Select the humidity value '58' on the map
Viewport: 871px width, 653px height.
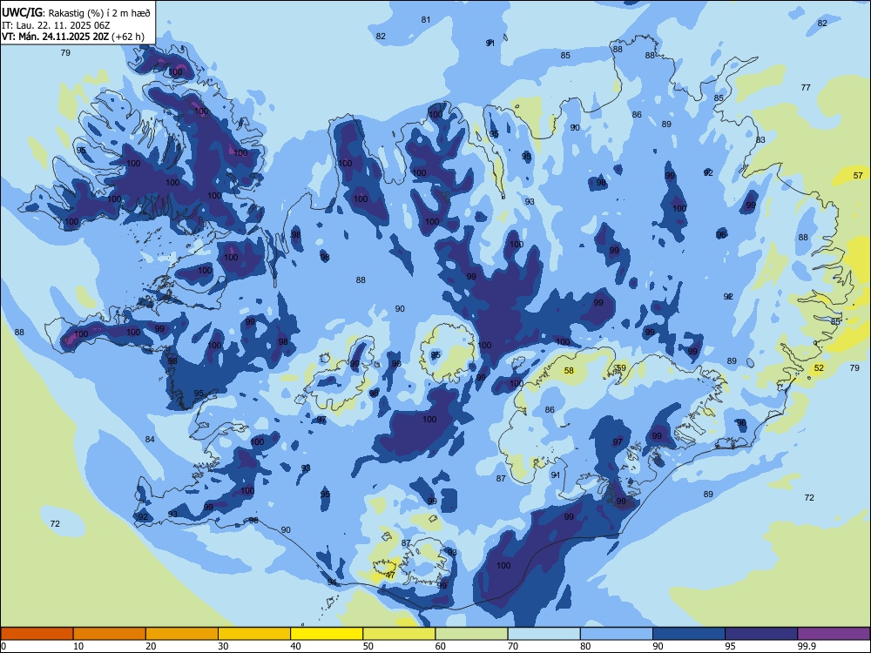[569, 370]
